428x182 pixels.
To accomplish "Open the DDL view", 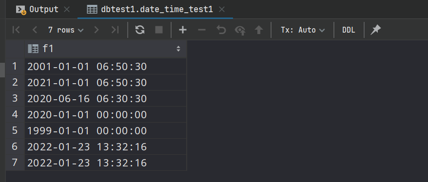I will [x=349, y=30].
